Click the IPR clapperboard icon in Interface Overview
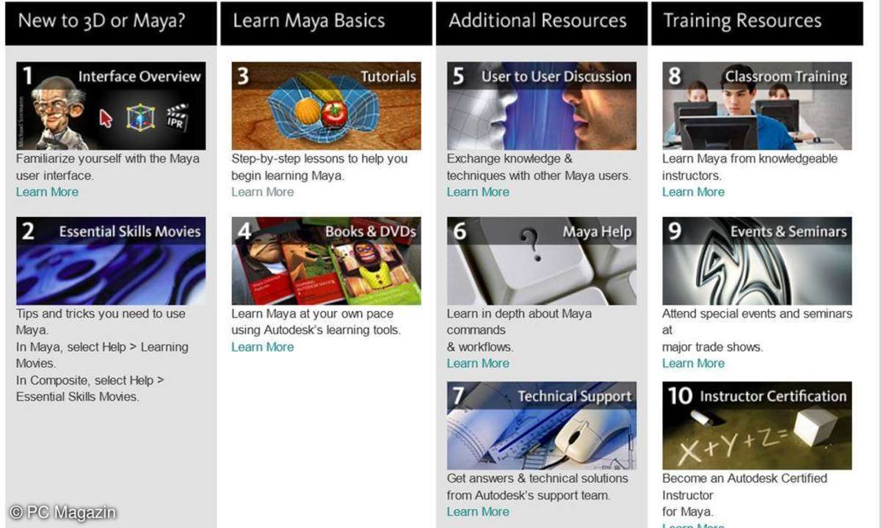This screenshot has width=881, height=528. point(177,117)
